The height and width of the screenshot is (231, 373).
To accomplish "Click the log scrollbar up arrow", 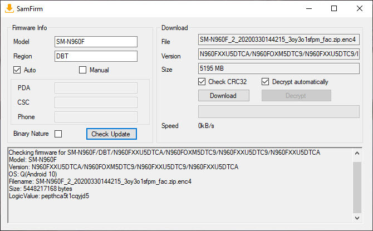I will pyautogui.click(x=357, y=153).
